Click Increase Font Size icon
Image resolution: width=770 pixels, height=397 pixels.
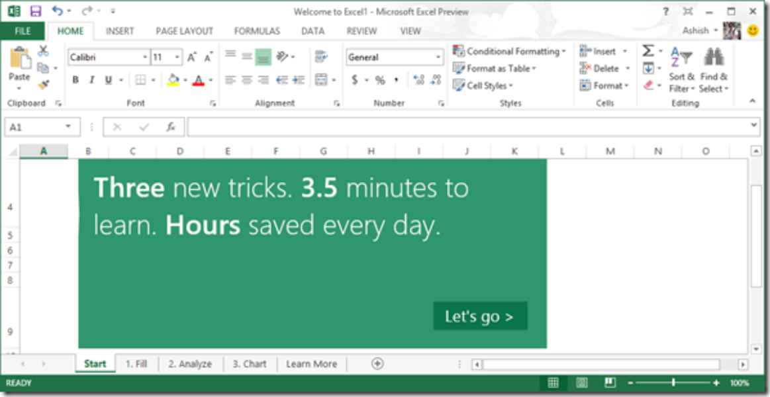(192, 58)
